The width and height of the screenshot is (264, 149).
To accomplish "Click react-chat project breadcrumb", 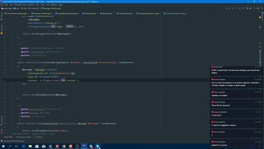I will click(x=7, y=8).
